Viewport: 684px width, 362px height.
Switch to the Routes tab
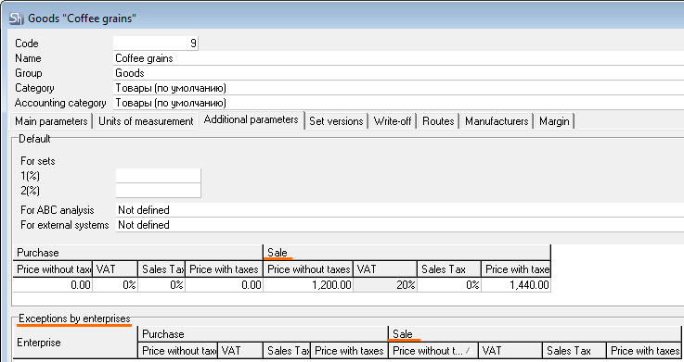pos(438,121)
